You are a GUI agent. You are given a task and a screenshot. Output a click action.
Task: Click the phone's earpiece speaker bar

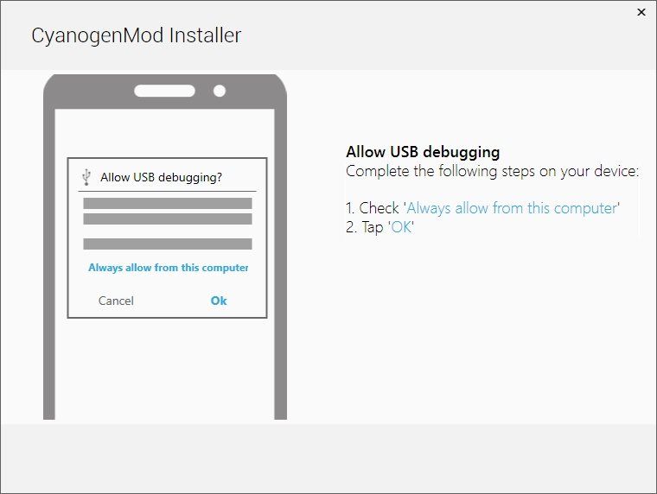point(164,91)
